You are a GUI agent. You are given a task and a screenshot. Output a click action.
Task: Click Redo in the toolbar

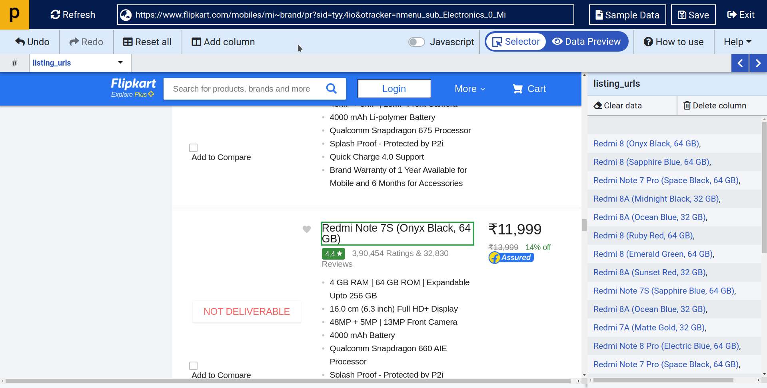(86, 42)
